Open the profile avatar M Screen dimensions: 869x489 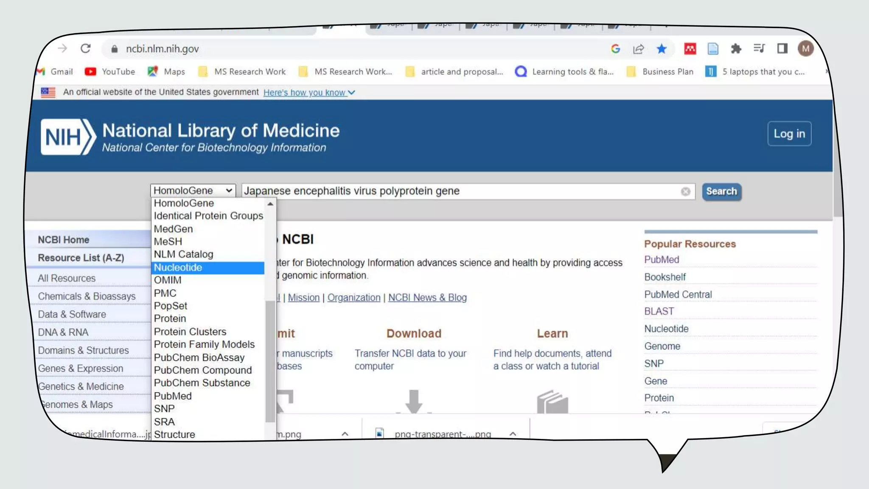805,49
